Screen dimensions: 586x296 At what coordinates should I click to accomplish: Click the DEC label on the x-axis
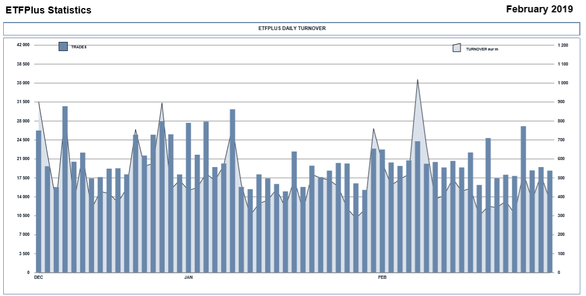point(39,277)
